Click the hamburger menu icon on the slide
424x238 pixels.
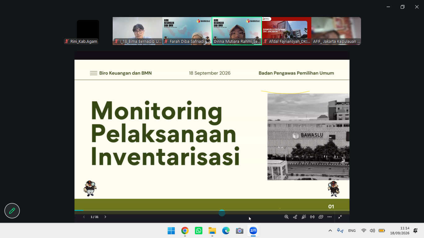93,73
